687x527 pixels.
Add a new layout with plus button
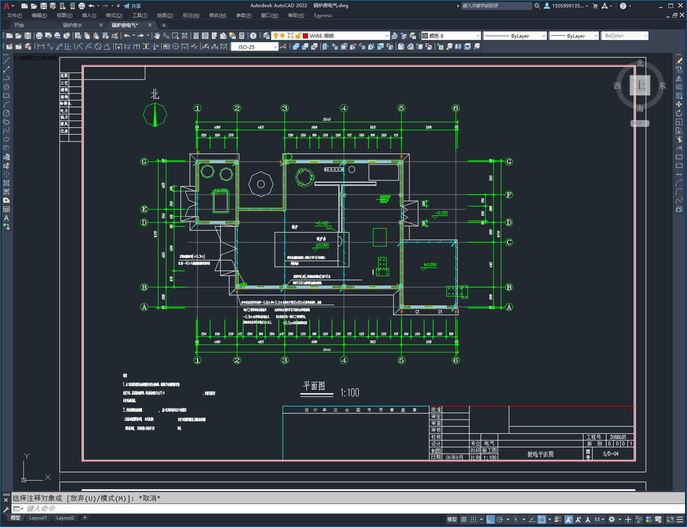coord(85,517)
